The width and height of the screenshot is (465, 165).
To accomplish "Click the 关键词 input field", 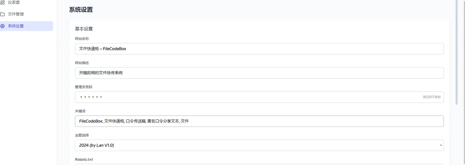I will (259, 121).
